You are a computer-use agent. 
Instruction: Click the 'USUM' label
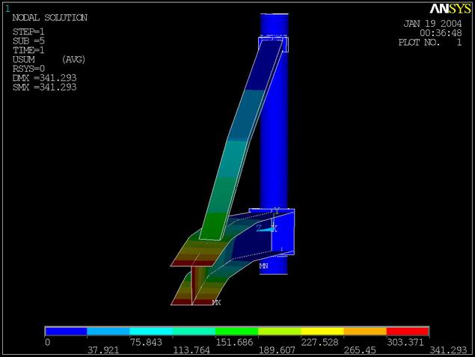pos(24,59)
